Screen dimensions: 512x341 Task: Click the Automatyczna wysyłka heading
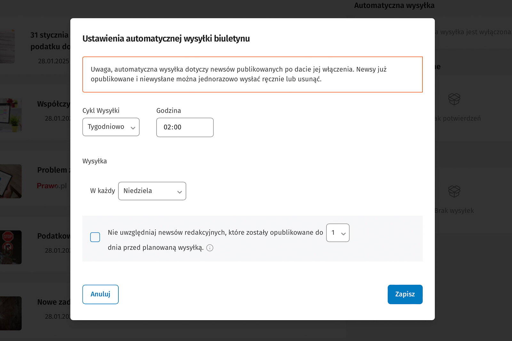pos(394,5)
